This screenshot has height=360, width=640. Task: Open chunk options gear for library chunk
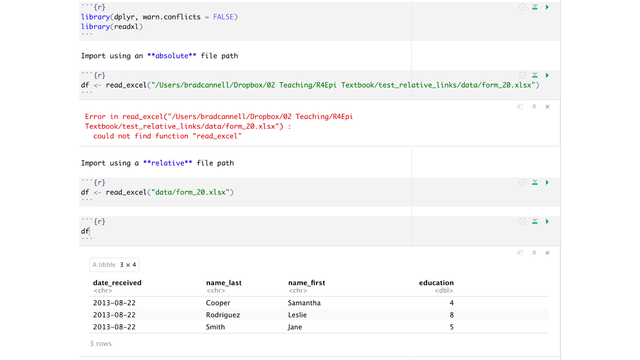[522, 7]
